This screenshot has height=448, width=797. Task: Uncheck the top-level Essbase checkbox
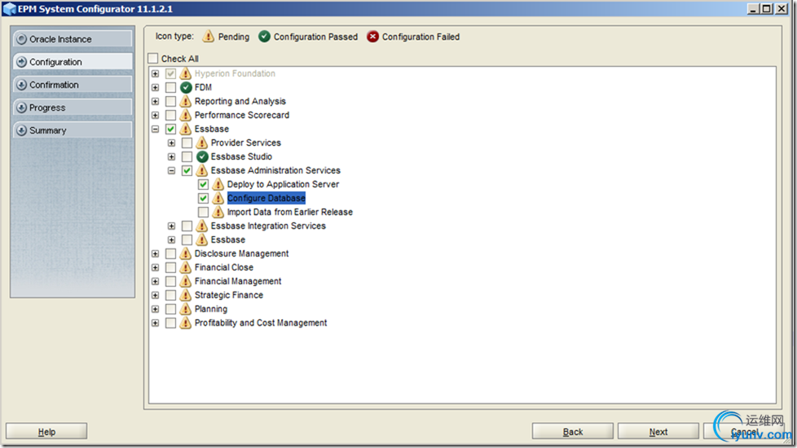click(171, 129)
